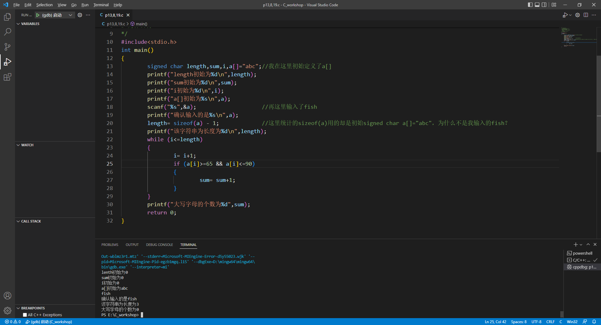The width and height of the screenshot is (601, 325).
Task: Open the View menu
Action: tap(62, 5)
